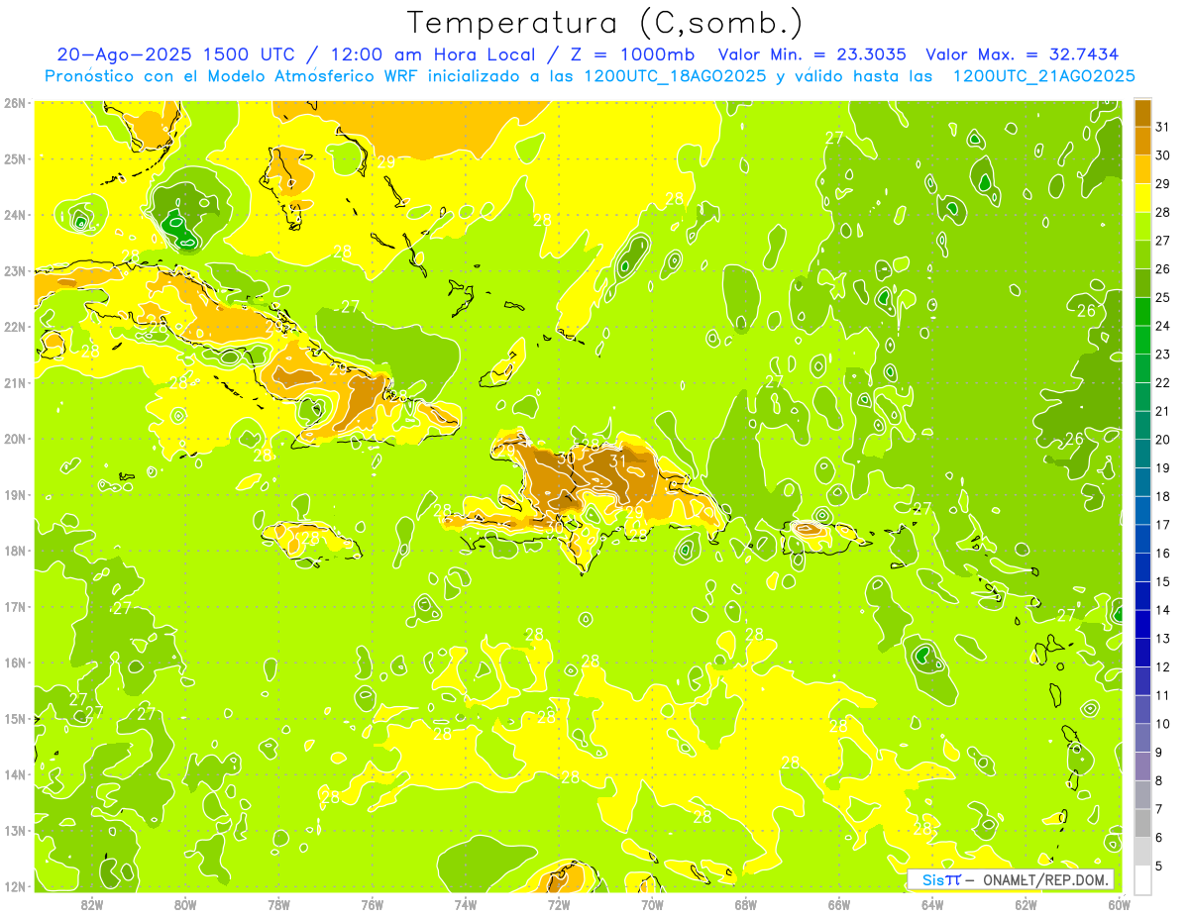
Task: Click the legend scale value 31
Action: (x=1163, y=127)
